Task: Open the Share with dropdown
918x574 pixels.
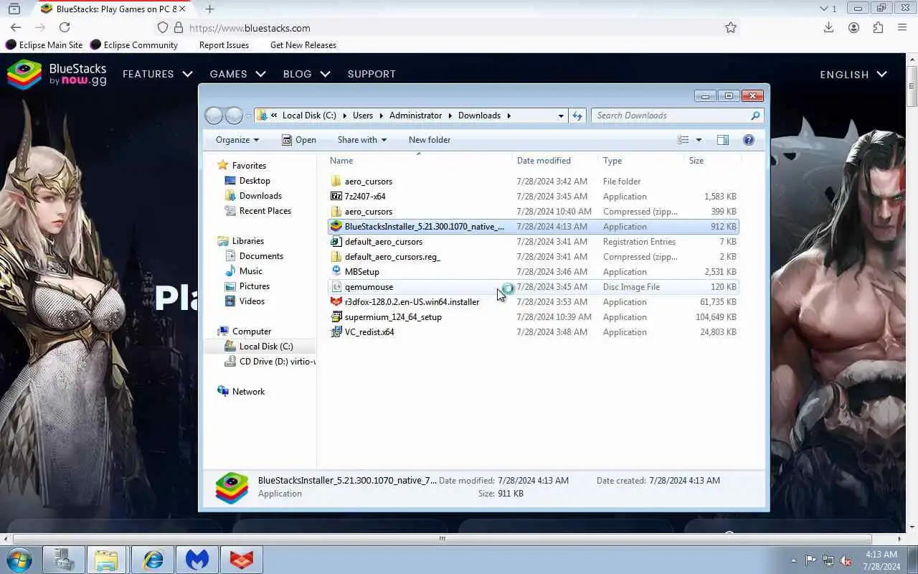Action: [x=362, y=140]
